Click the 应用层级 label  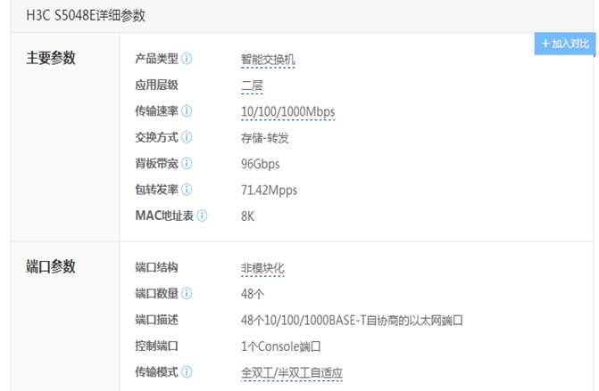[x=156, y=85]
